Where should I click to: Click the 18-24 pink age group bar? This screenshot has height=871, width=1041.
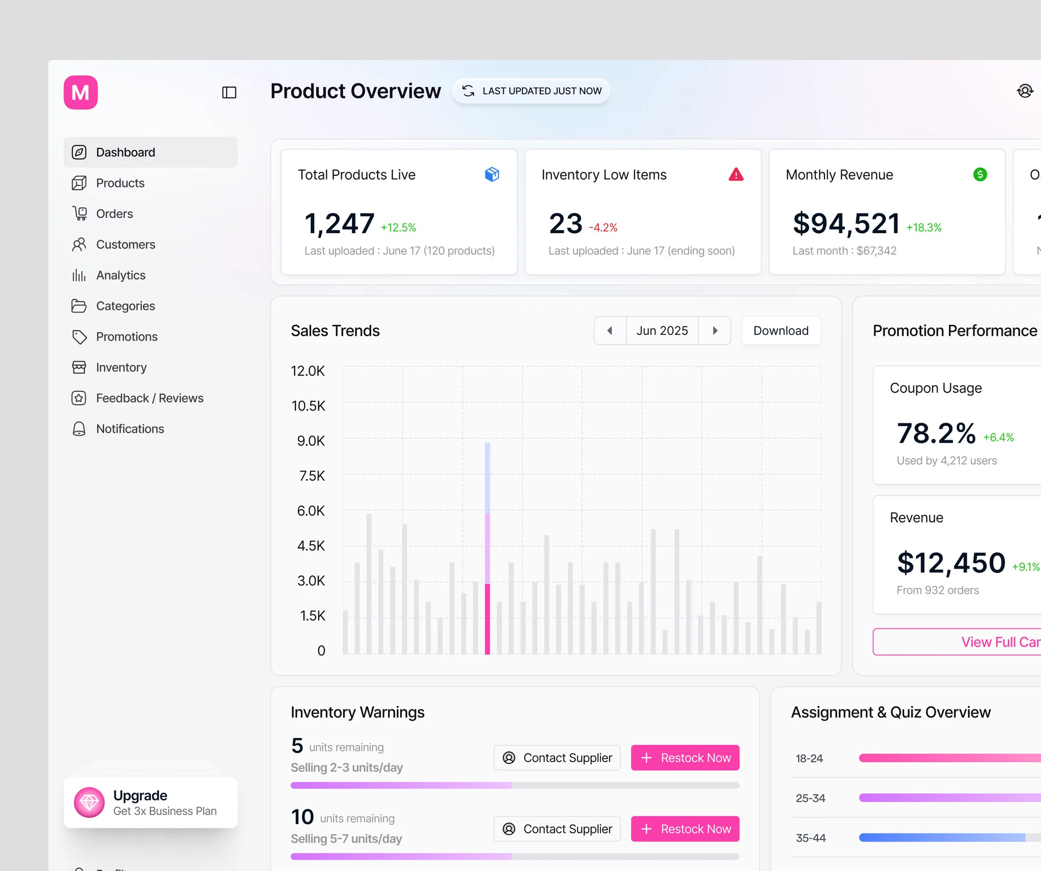950,758
